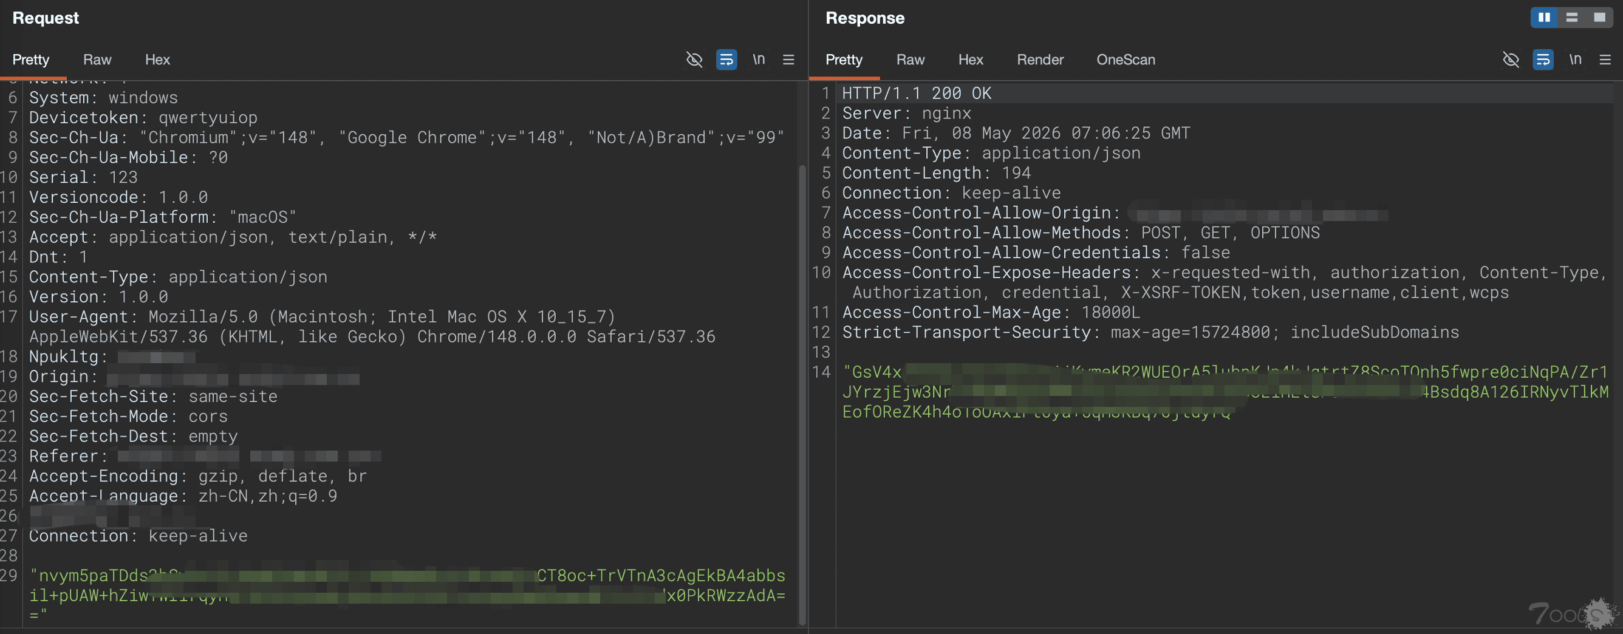Screen dimensions: 1623x634
Task: Click 'Devicetoken: qwertyuiop' request header
Action: [143, 118]
